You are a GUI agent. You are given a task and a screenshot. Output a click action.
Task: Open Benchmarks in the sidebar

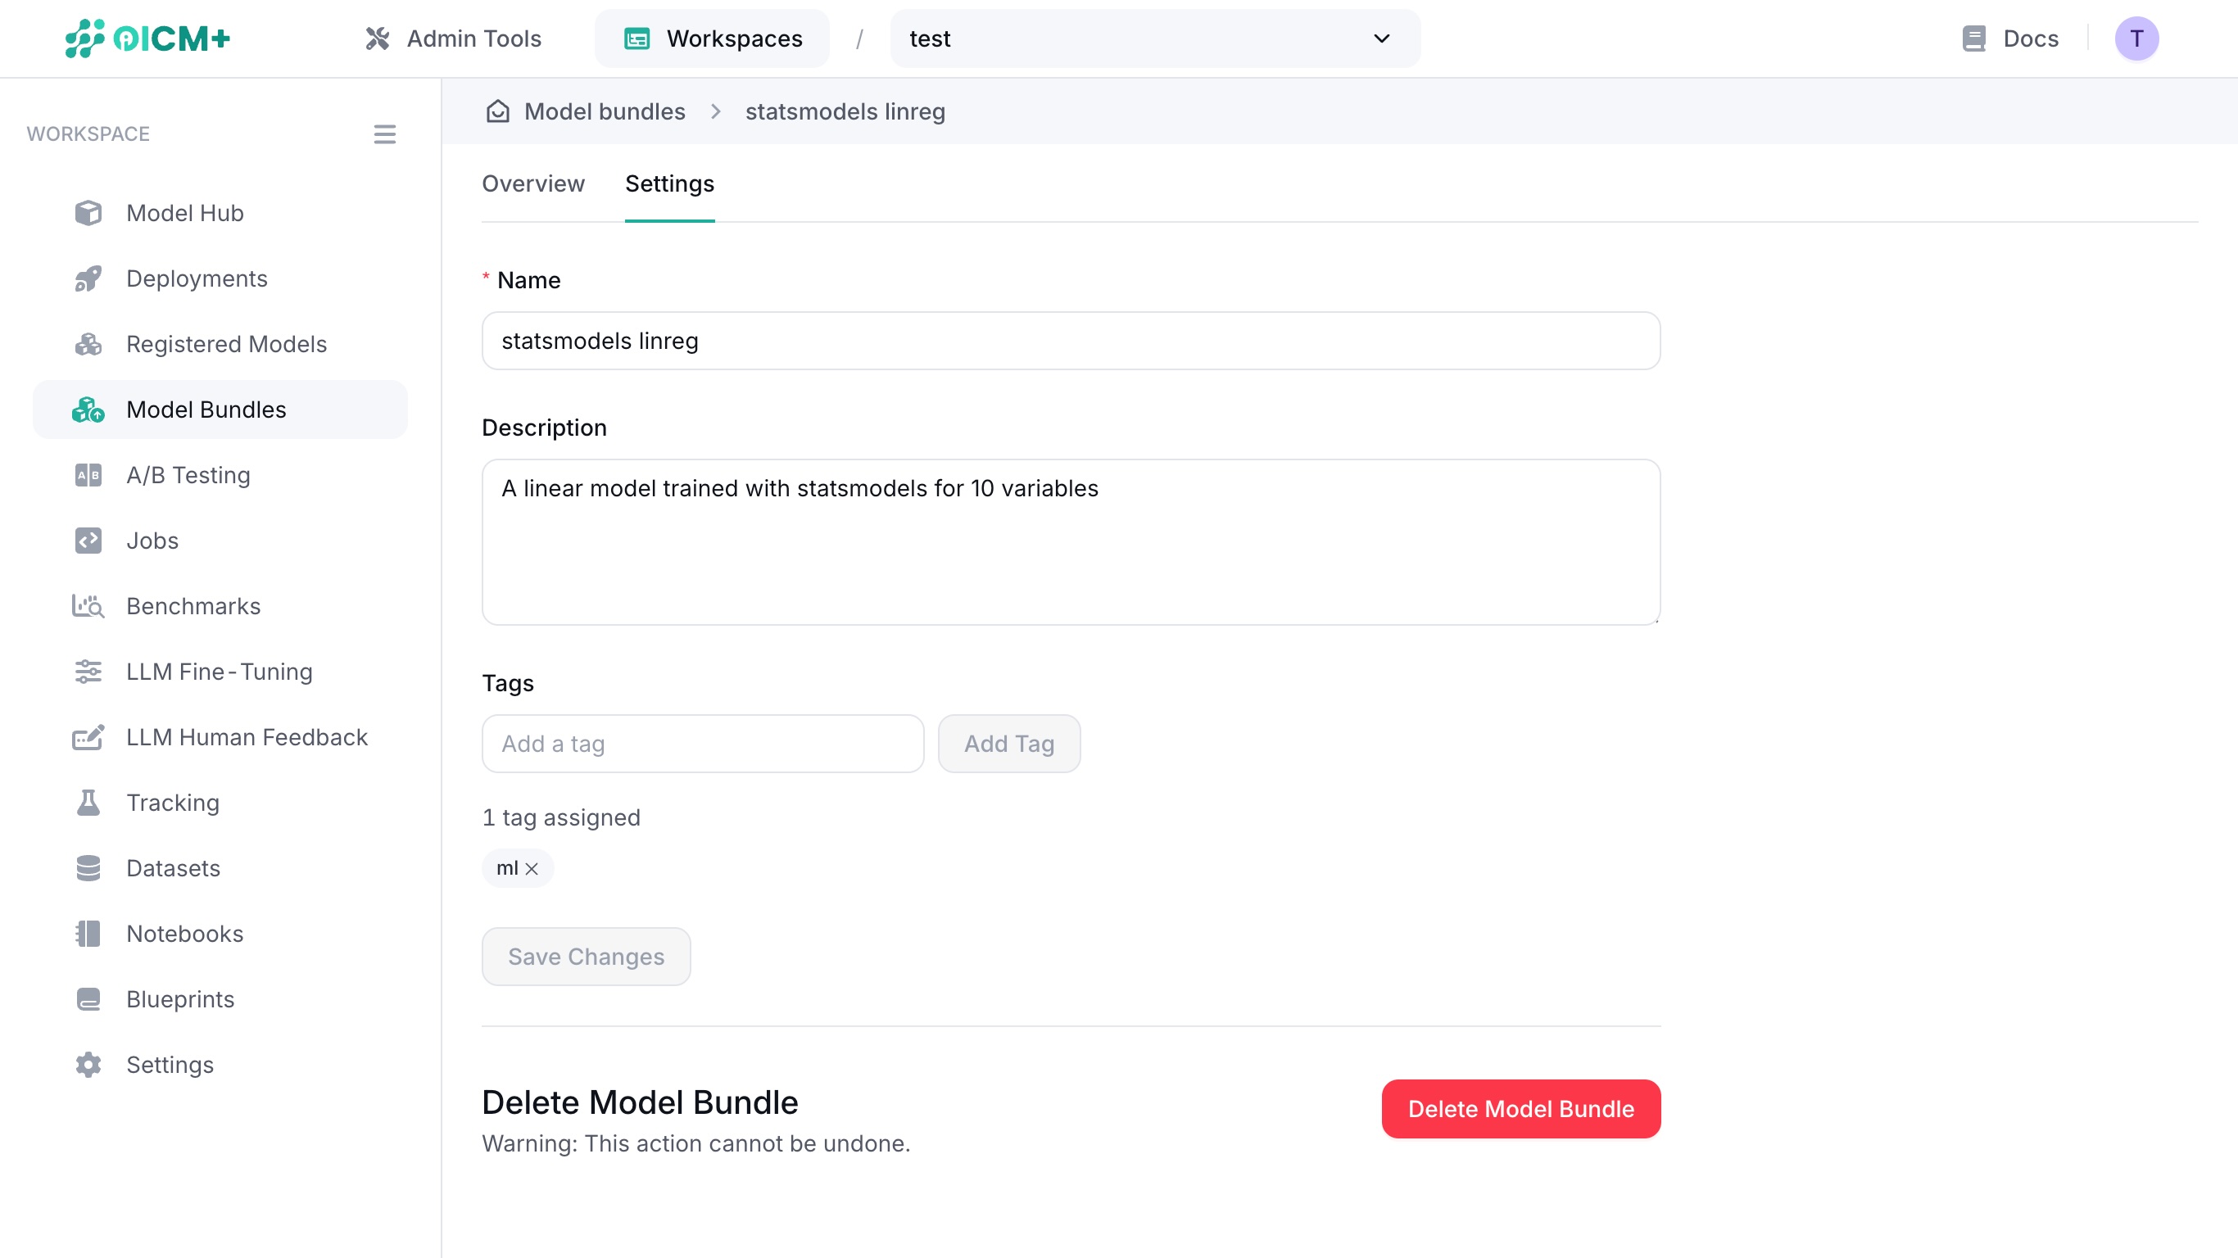[x=192, y=605]
